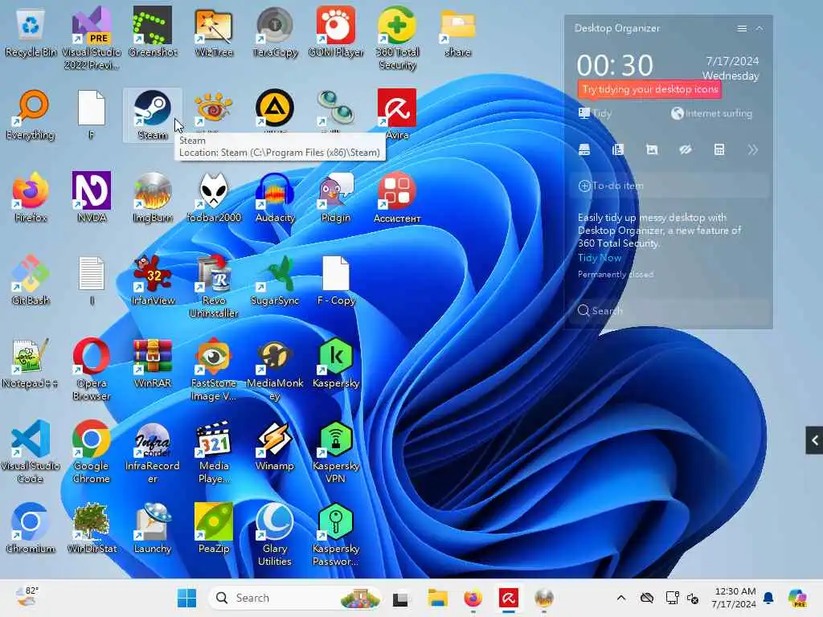Screen dimensions: 823x617
Task: Select the WinRAR icon
Action: tap(152, 363)
